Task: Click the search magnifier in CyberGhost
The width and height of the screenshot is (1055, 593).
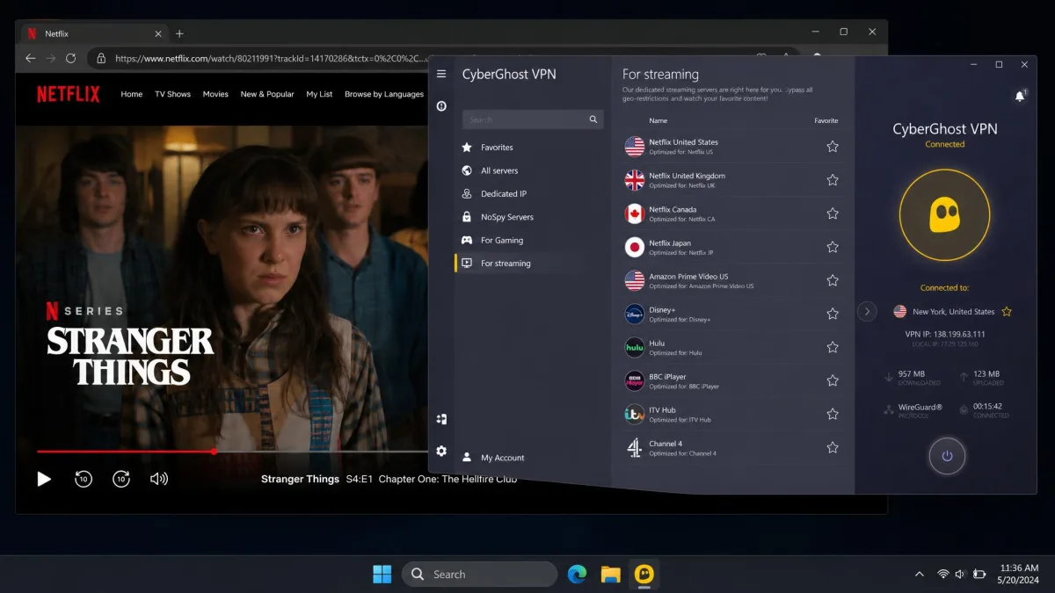Action: [x=593, y=119]
